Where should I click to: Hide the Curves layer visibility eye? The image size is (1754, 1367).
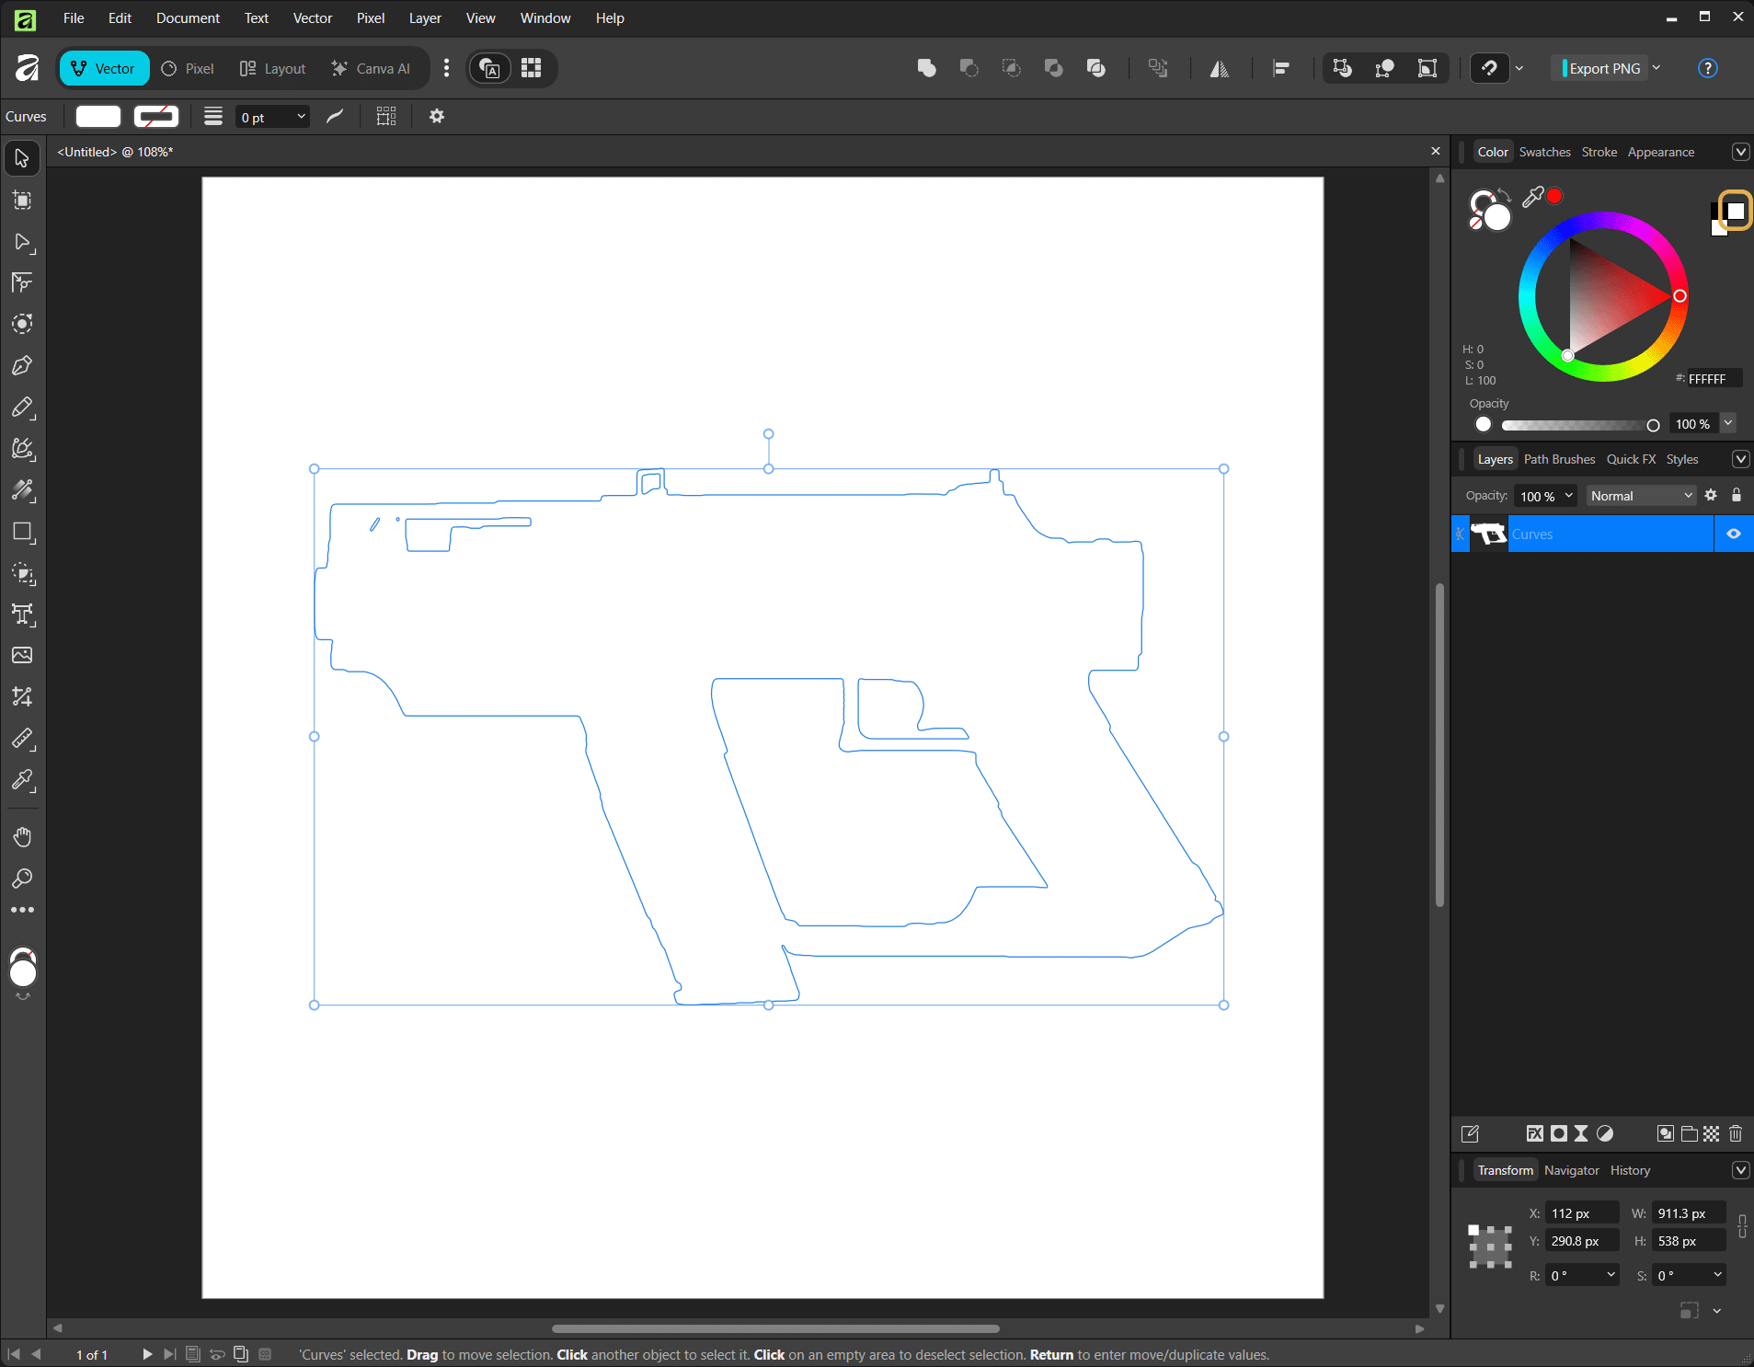[1734, 534]
